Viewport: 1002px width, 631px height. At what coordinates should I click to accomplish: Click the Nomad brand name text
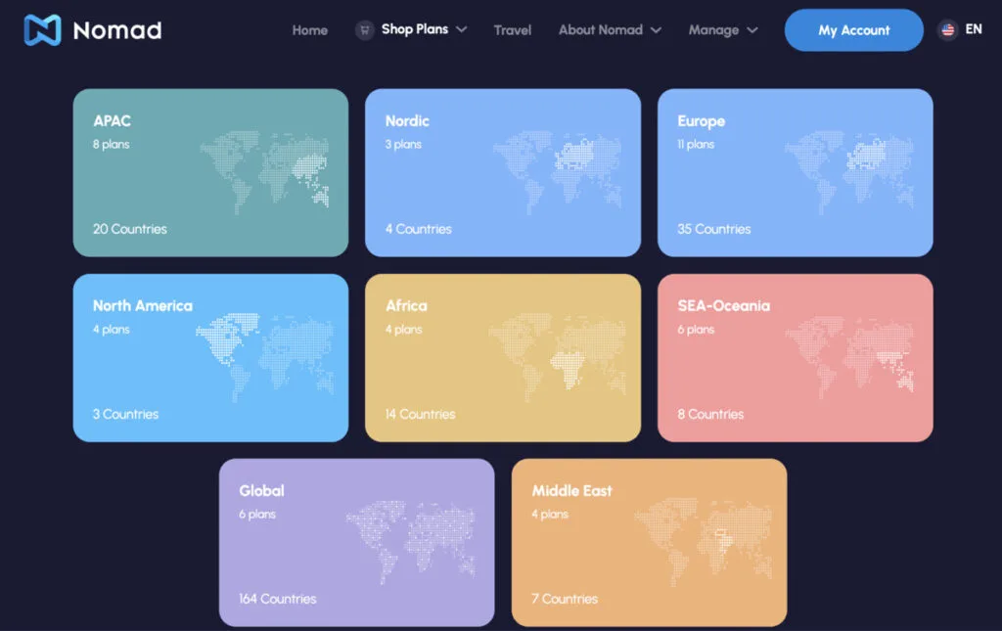(117, 30)
